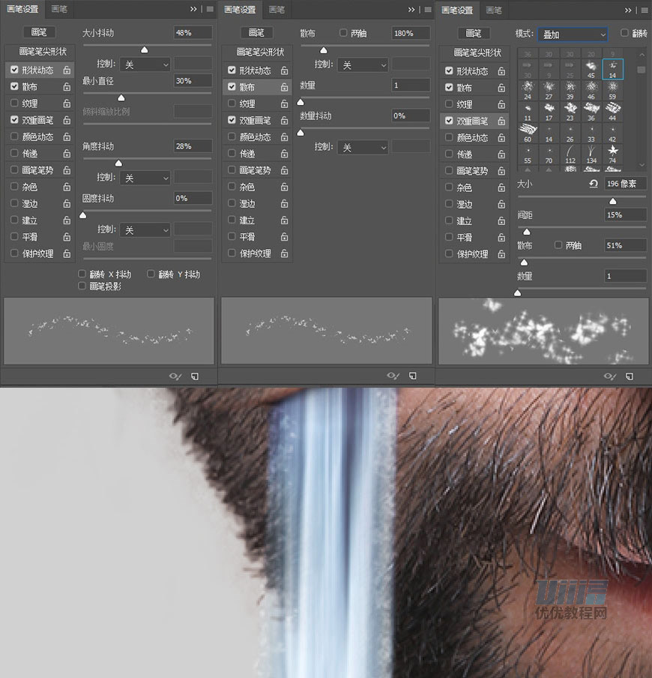Viewport: 652px width, 678px height.
Task: Collapse left panel using double-arrow icon
Action: point(193,9)
